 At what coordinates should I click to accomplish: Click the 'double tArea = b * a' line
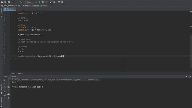tap(31, 13)
